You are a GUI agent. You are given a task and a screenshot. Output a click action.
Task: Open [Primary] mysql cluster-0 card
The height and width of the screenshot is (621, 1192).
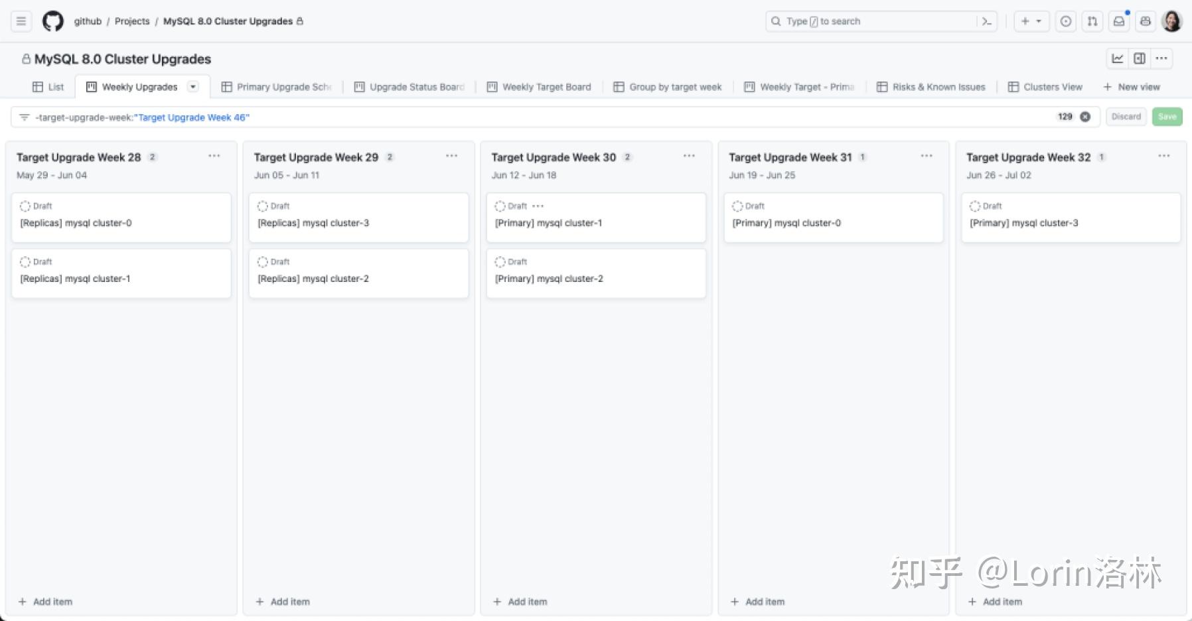[834, 218]
